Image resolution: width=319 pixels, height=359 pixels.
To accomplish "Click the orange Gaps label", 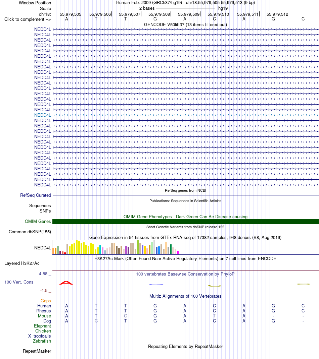I will [x=46, y=301].
